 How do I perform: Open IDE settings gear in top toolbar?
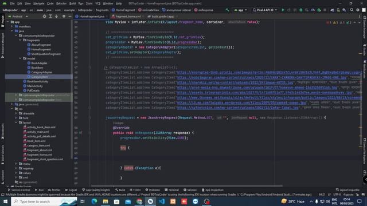(x=358, y=10)
